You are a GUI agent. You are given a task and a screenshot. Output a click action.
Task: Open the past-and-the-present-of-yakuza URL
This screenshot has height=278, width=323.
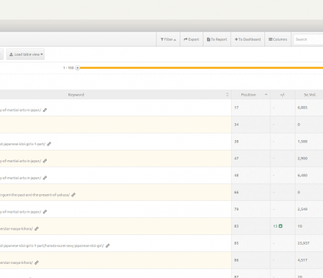tap(35, 195)
